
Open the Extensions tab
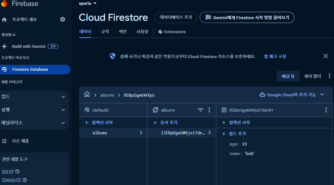point(172,32)
